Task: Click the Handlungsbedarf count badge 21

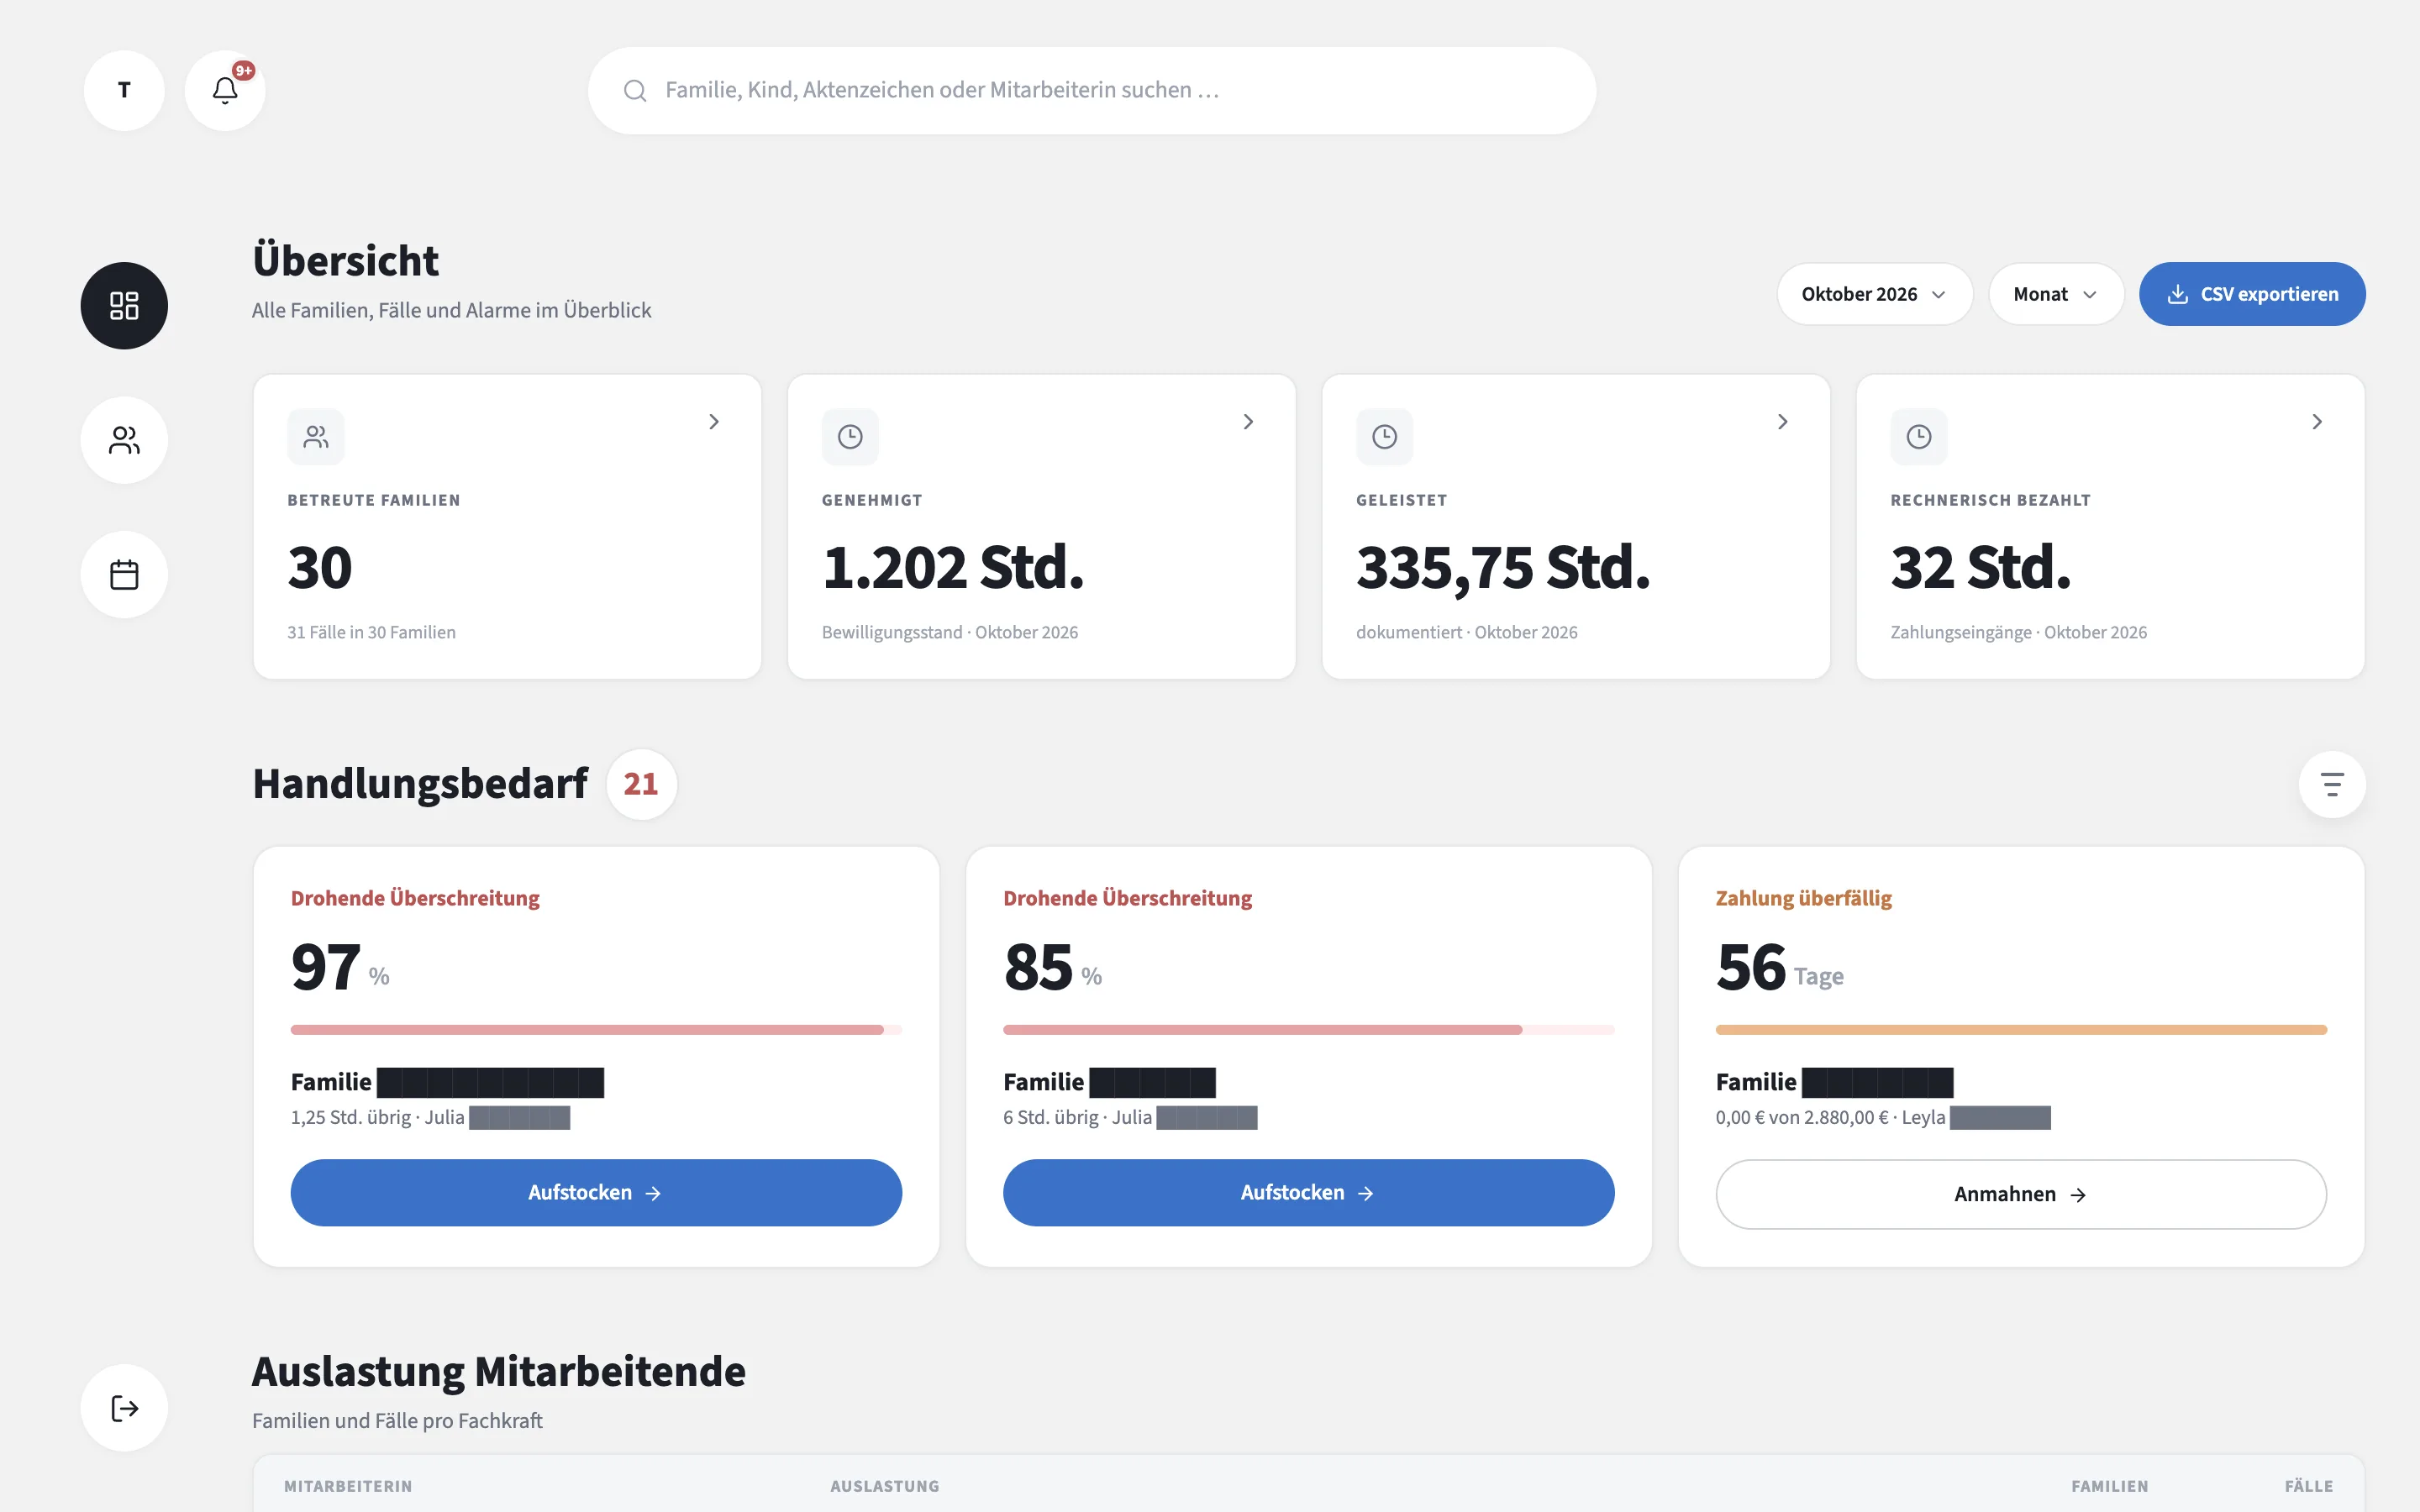Action: (x=641, y=784)
